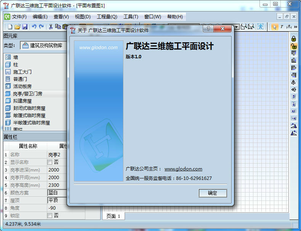
Task: Redo the last undone action
Action: click(x=41, y=27)
